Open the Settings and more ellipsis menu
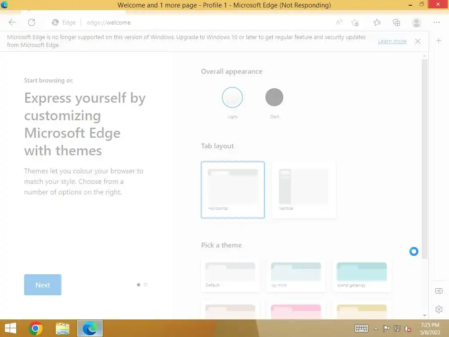Viewport: 449px width, 337px height. pyautogui.click(x=436, y=22)
